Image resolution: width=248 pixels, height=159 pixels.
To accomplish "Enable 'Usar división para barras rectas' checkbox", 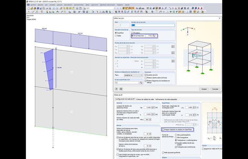I will point(117,154).
